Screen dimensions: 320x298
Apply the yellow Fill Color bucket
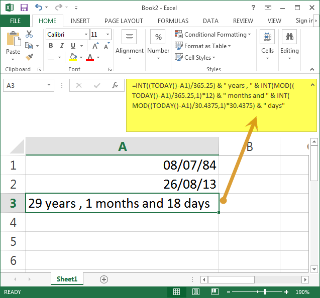point(73,57)
